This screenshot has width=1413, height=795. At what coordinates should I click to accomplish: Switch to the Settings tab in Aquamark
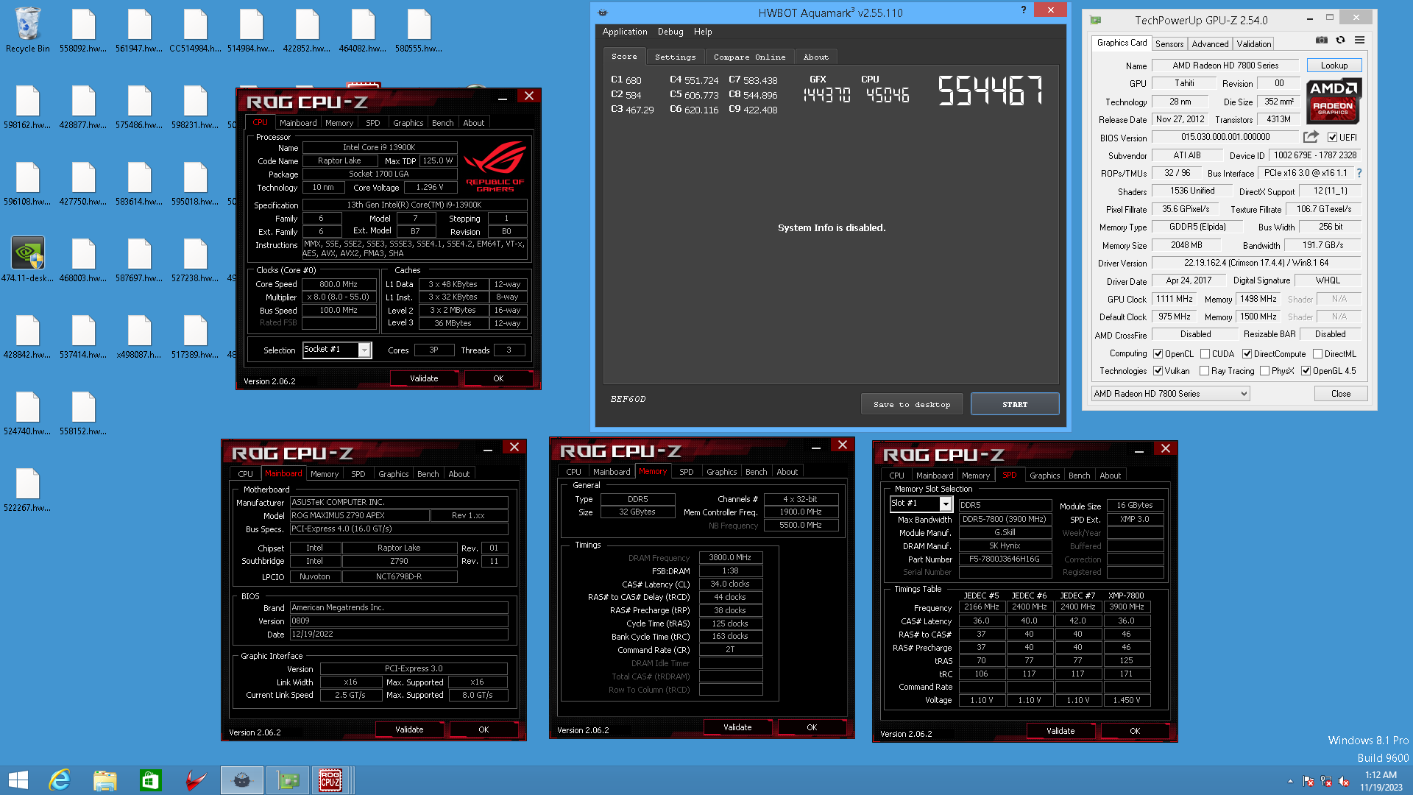click(675, 57)
